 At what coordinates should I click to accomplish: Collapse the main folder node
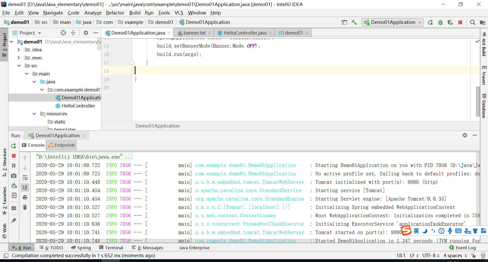tap(27, 74)
